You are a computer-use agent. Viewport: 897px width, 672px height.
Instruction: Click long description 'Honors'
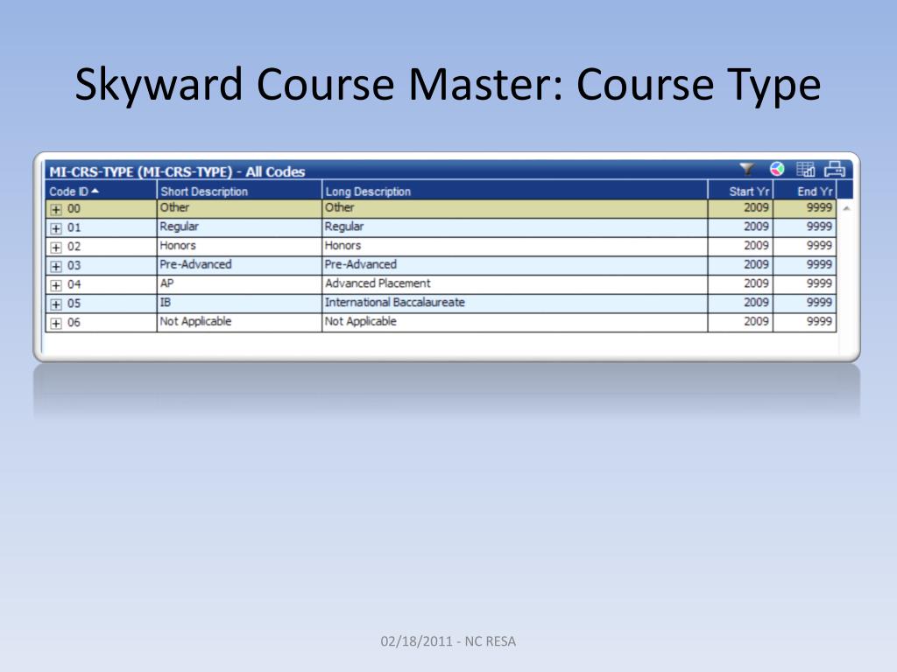343,245
